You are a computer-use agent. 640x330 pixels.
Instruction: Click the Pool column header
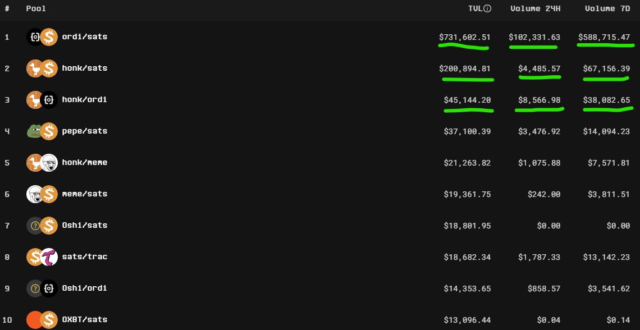pyautogui.click(x=36, y=8)
